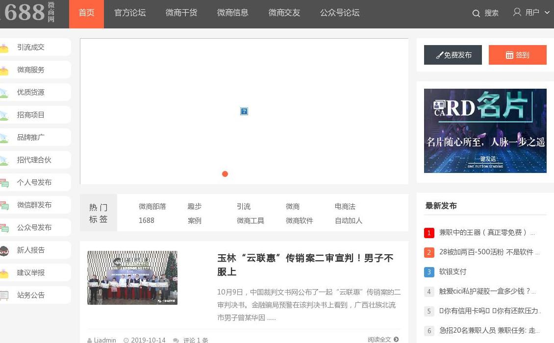Expand the 用户 dropdown arrow

click(x=547, y=13)
